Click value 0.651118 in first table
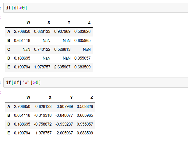 tap(22, 40)
